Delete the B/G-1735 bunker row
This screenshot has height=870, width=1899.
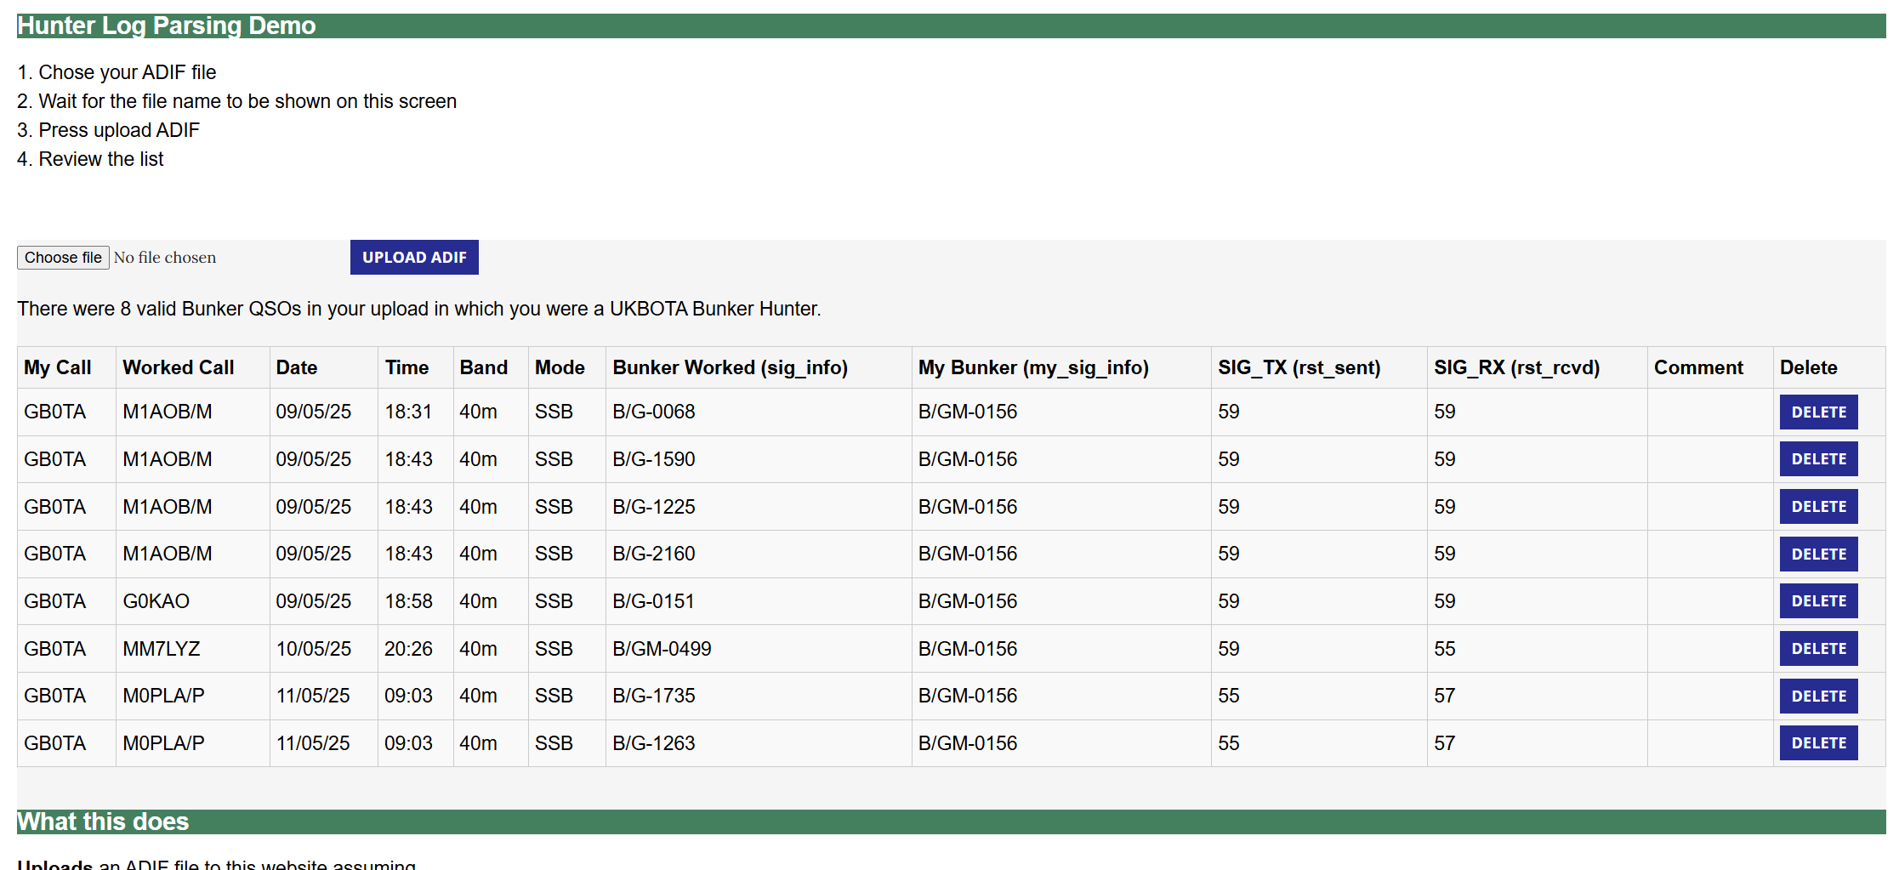(1817, 697)
